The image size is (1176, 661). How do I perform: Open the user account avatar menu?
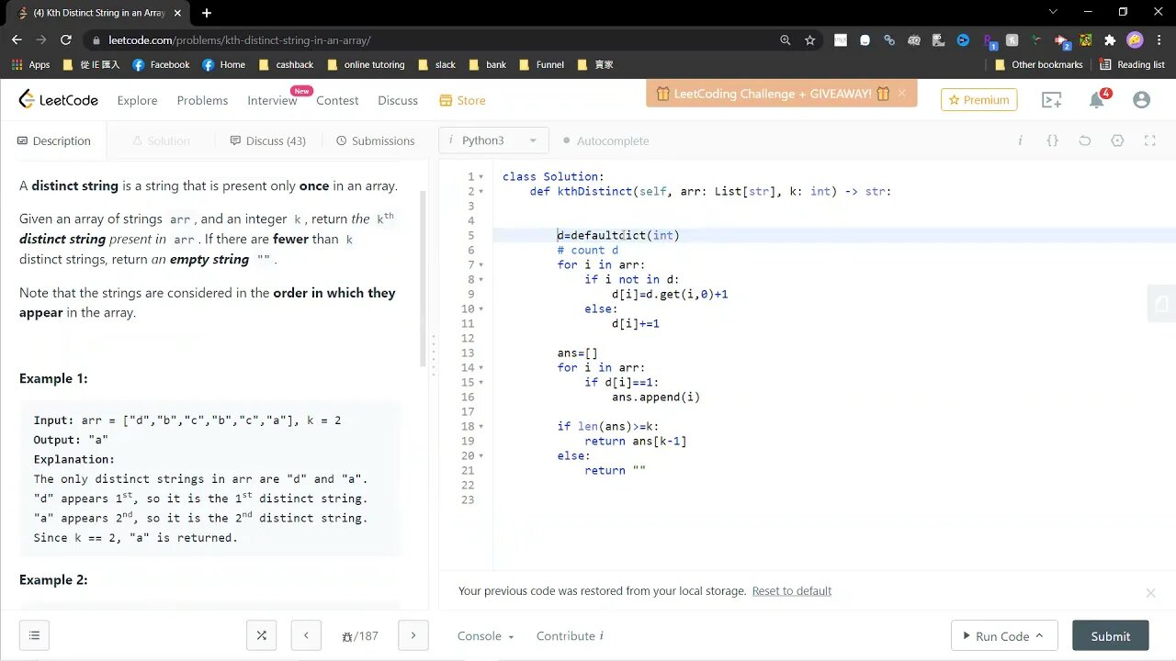[x=1141, y=100]
